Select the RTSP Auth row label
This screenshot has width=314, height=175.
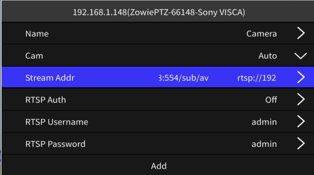click(x=46, y=100)
